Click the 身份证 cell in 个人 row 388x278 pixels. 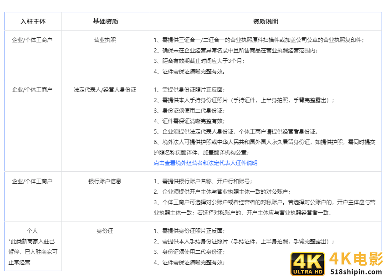tap(105, 231)
